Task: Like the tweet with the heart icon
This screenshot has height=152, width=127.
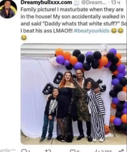Action: point(73,151)
